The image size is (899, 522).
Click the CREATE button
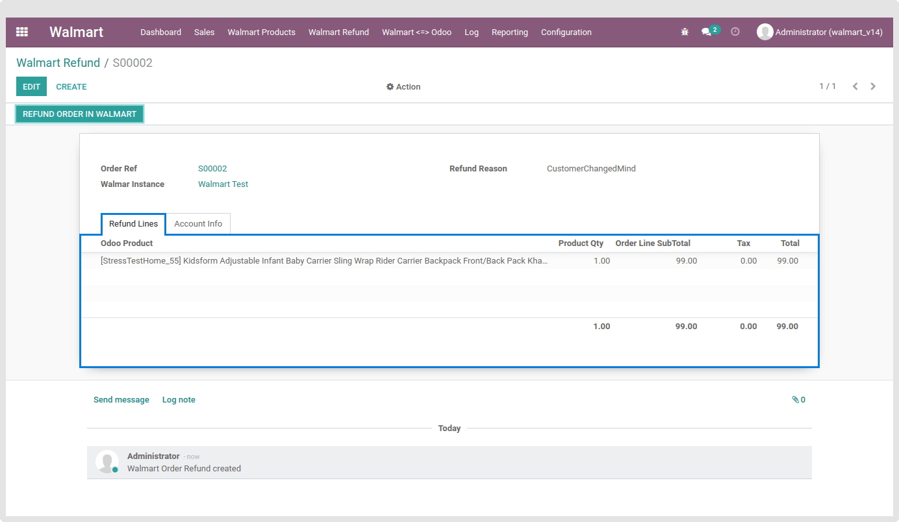click(x=71, y=86)
